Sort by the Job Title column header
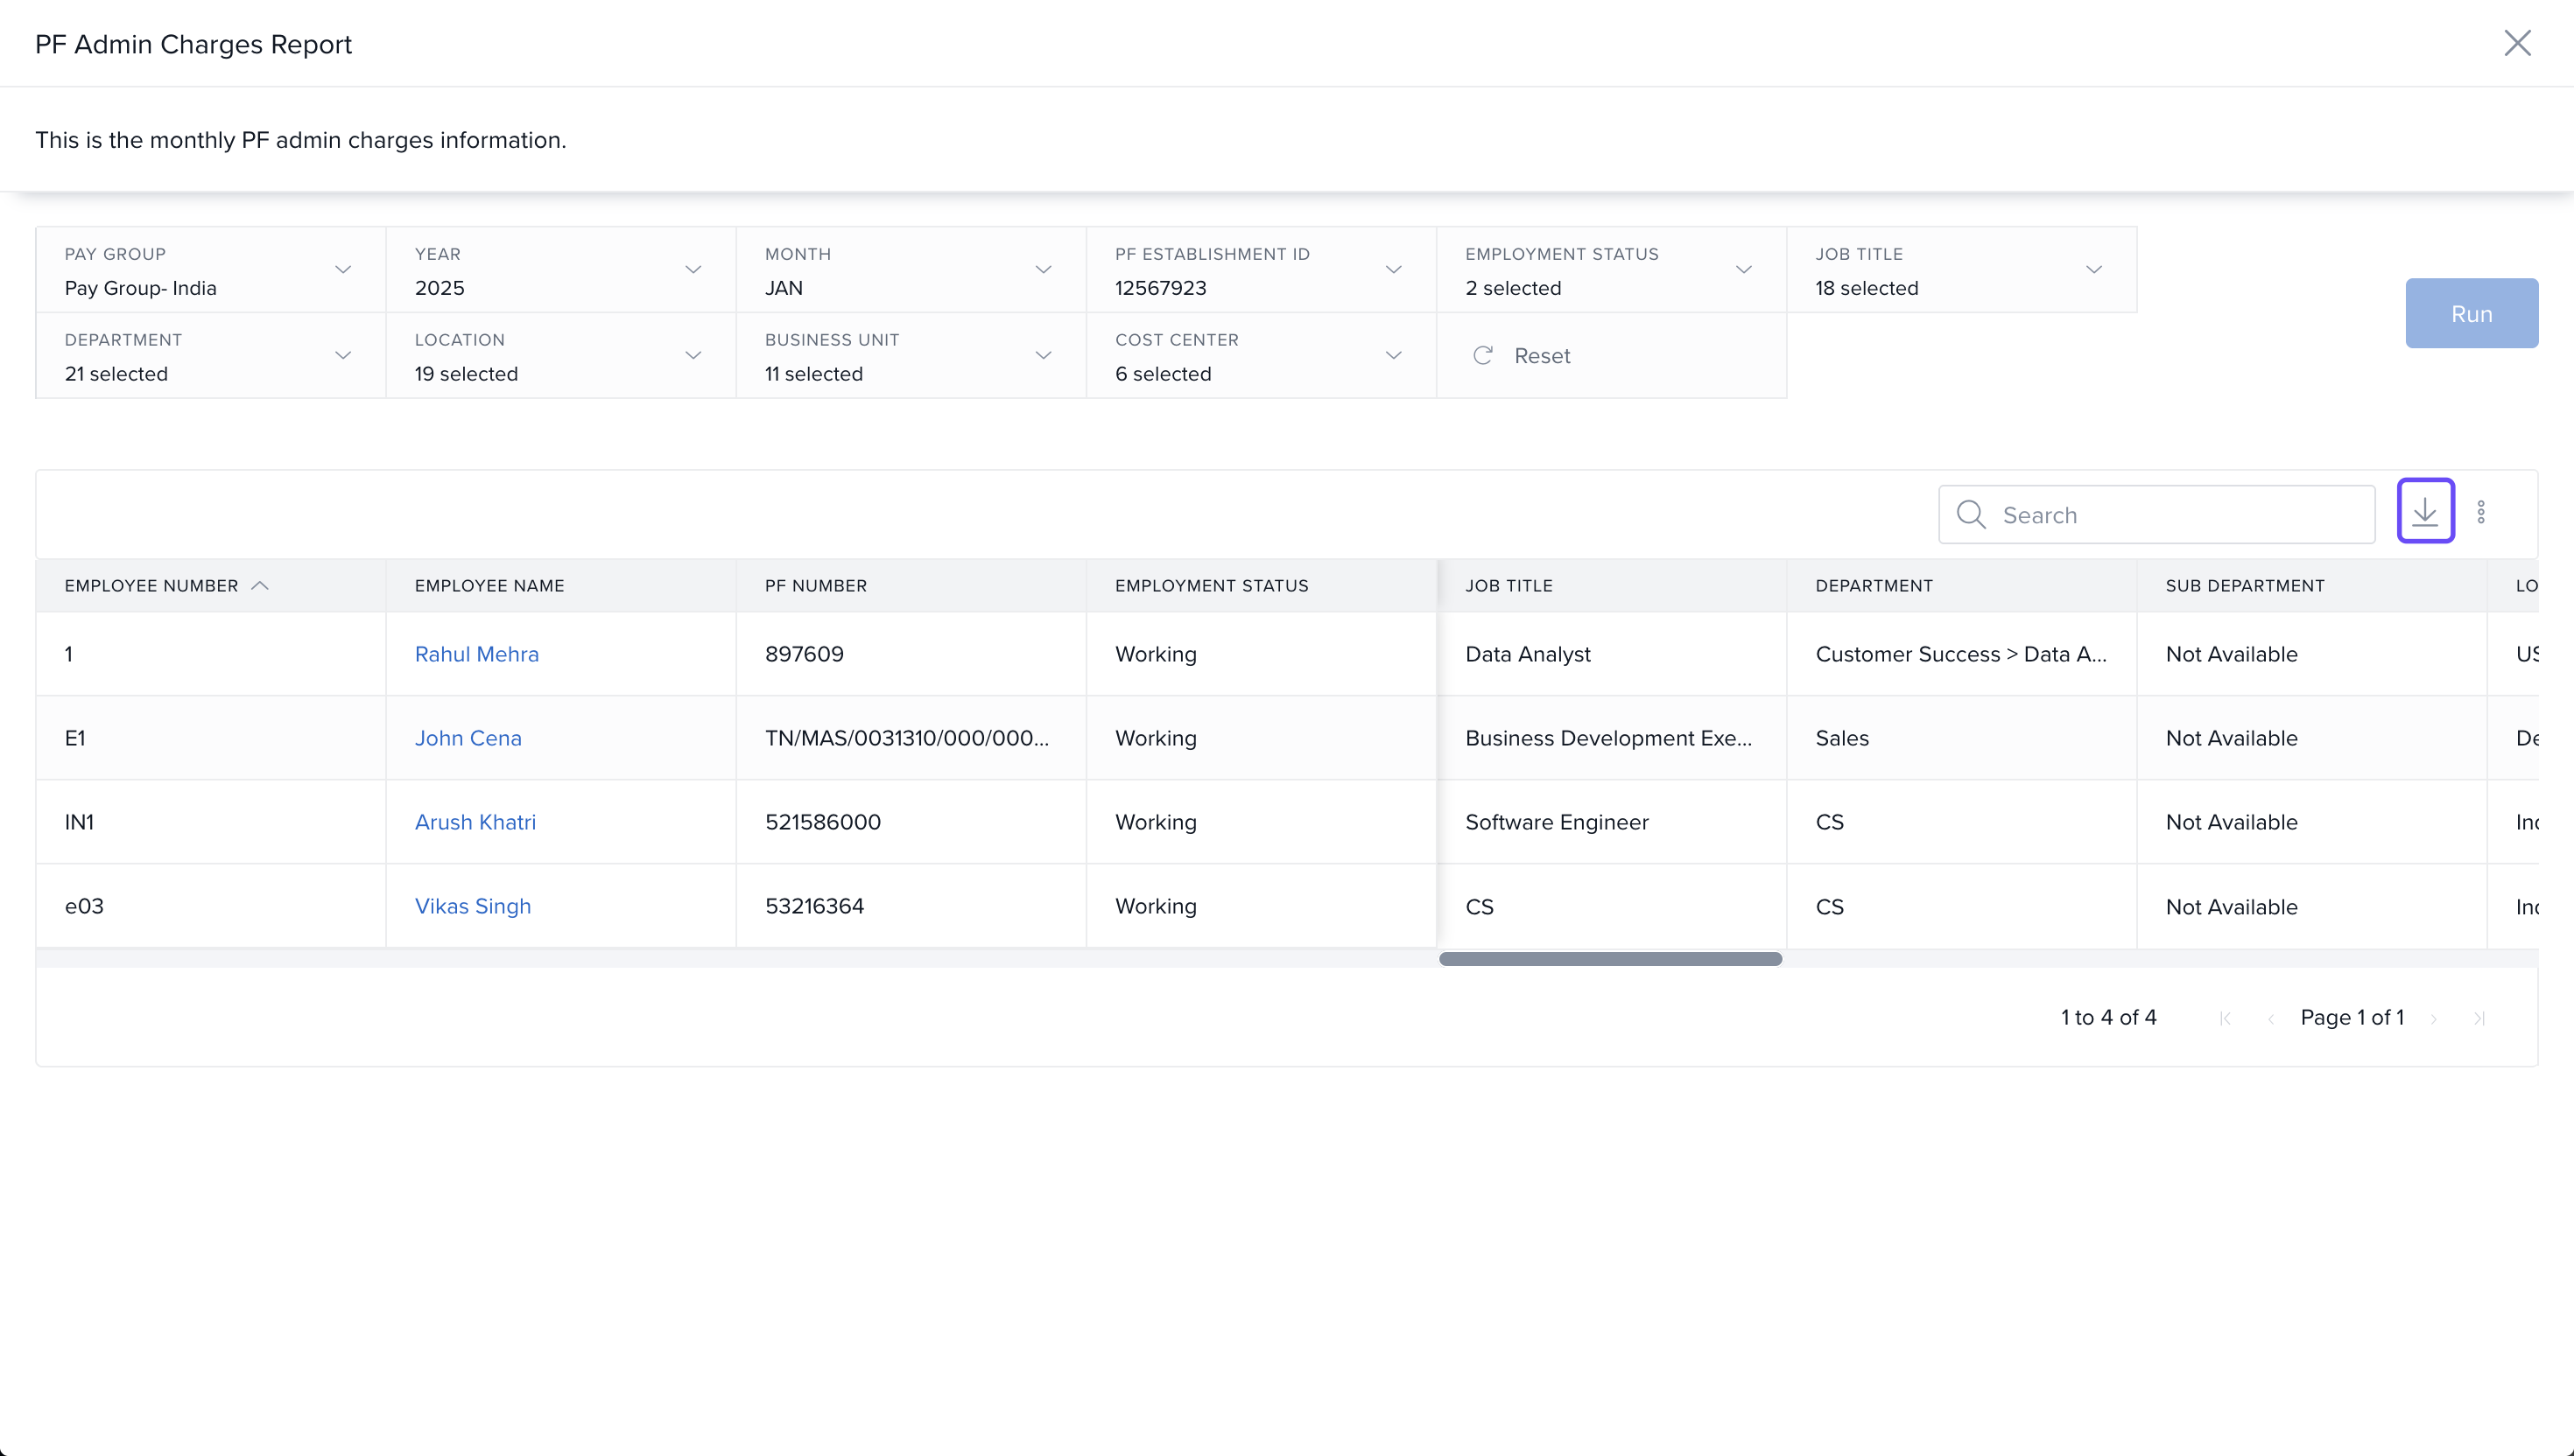Screen dimensions: 2574x1456 1509,586
